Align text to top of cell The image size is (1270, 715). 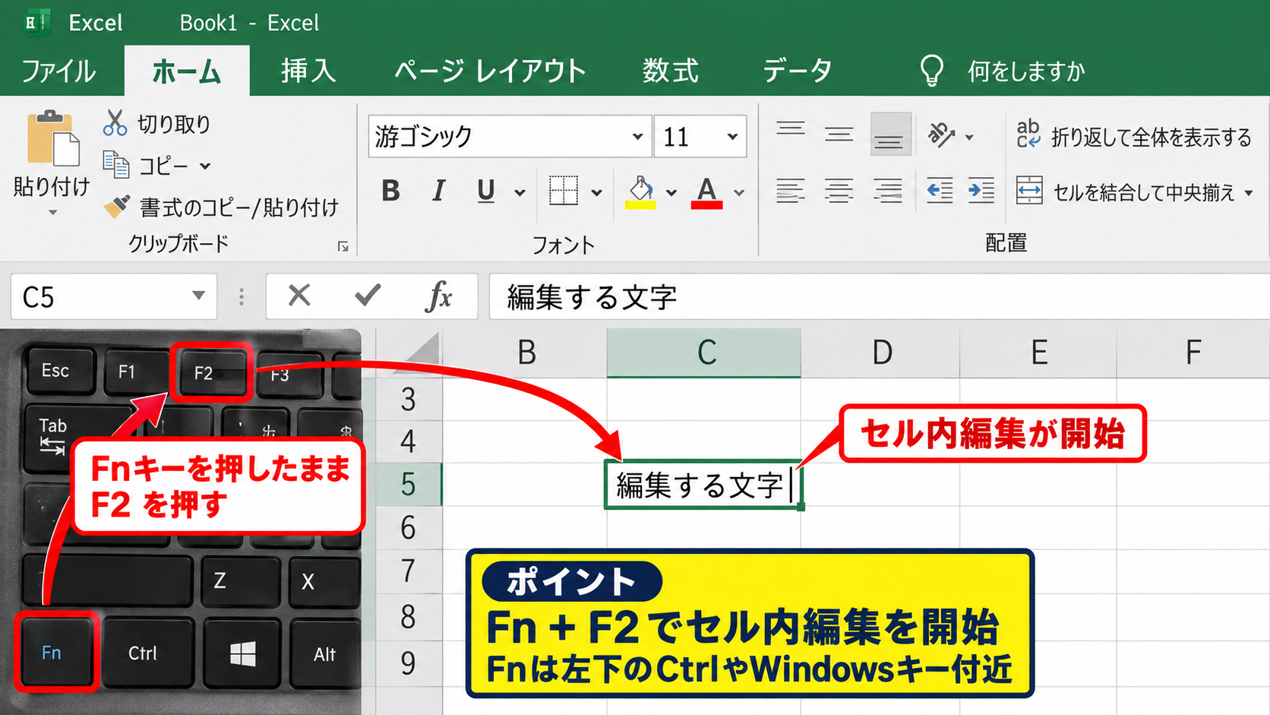click(x=791, y=130)
